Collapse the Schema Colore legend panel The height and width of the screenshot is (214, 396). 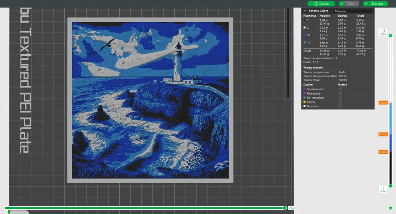[x=305, y=11]
